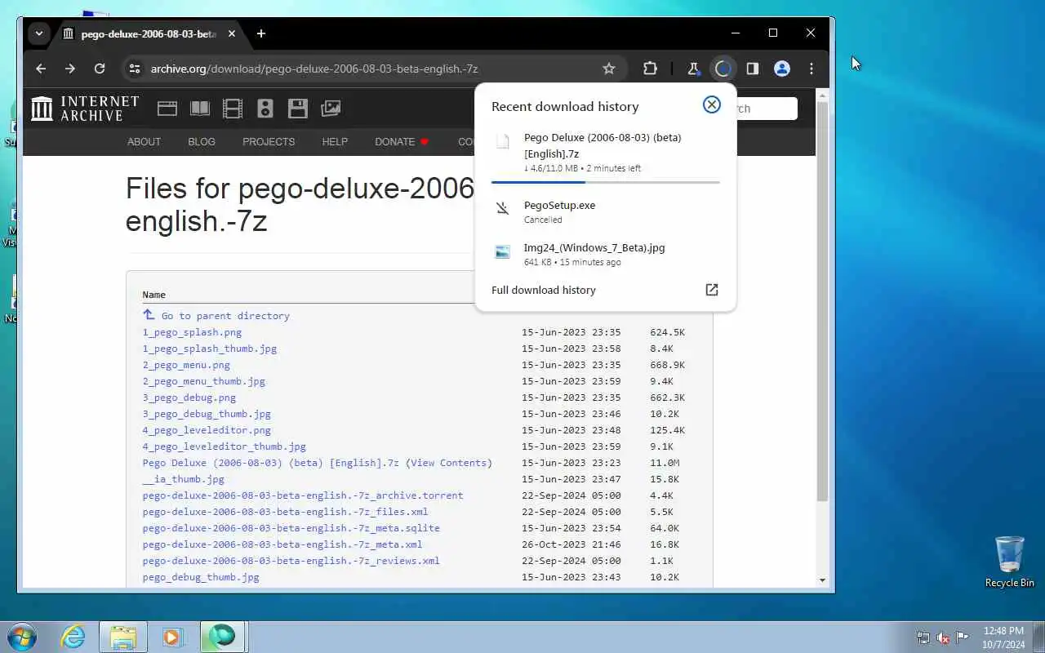This screenshot has width=1045, height=653.
Task: Open the Audio speaker icon
Action: [x=265, y=109]
